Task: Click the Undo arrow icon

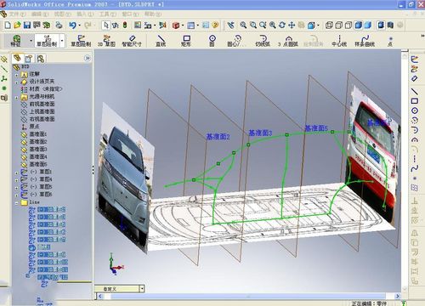Action: [x=72, y=25]
